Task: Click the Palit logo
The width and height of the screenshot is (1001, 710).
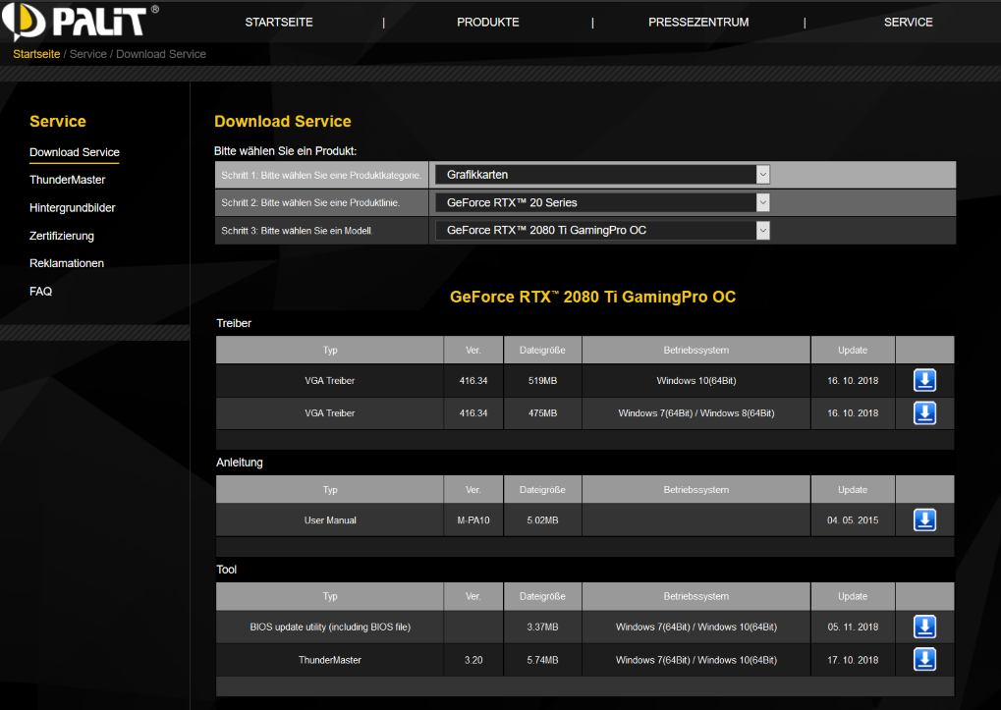Action: [x=81, y=22]
